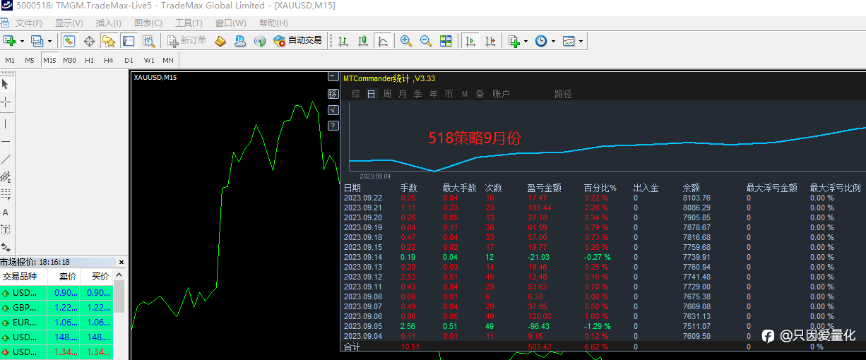The image size is (866, 360).
Task: Zoom out on the chart
Action: tap(426, 41)
